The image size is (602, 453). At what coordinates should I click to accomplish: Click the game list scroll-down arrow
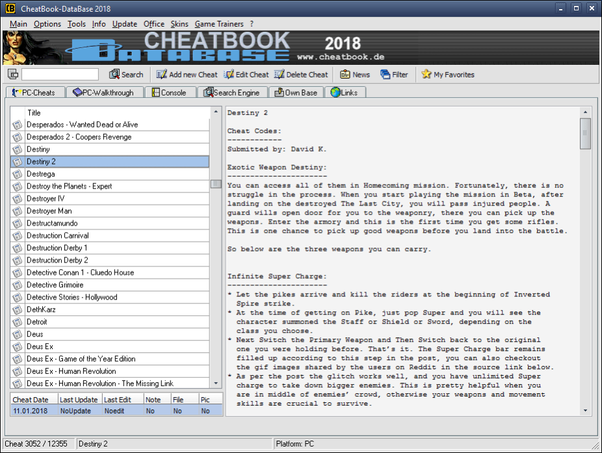[x=216, y=383]
